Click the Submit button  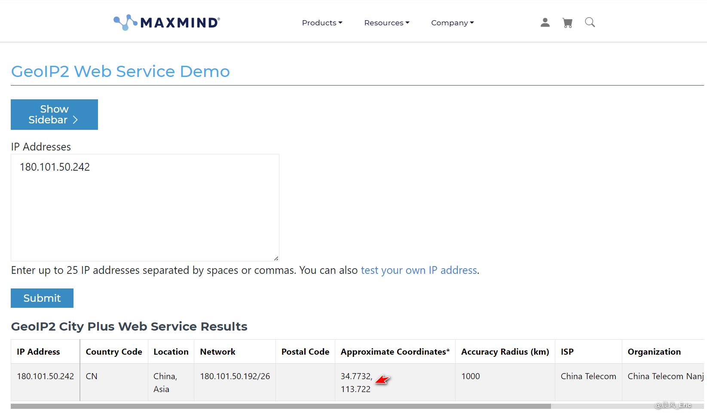tap(42, 298)
